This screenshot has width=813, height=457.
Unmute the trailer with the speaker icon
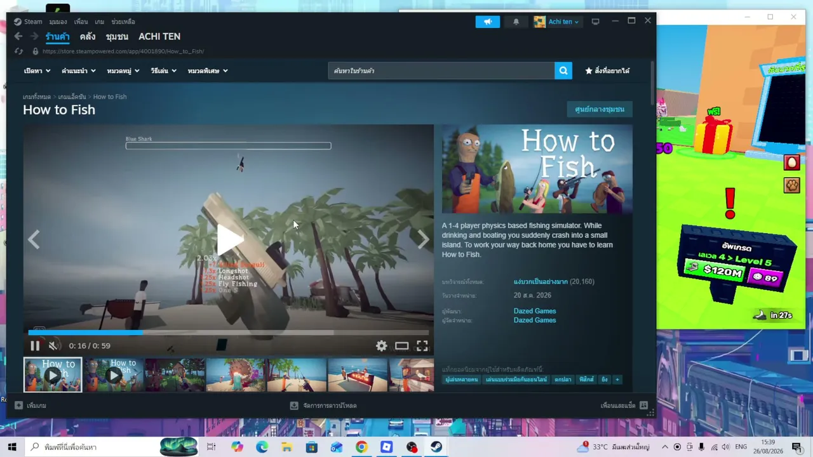coord(54,345)
